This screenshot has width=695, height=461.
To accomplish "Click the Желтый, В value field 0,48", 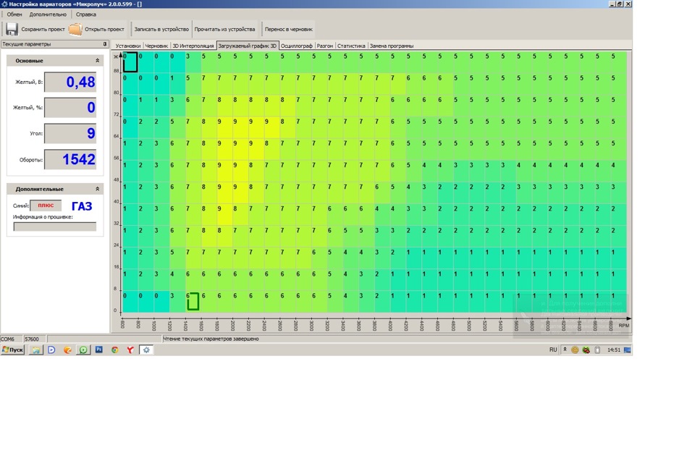I will [x=70, y=82].
